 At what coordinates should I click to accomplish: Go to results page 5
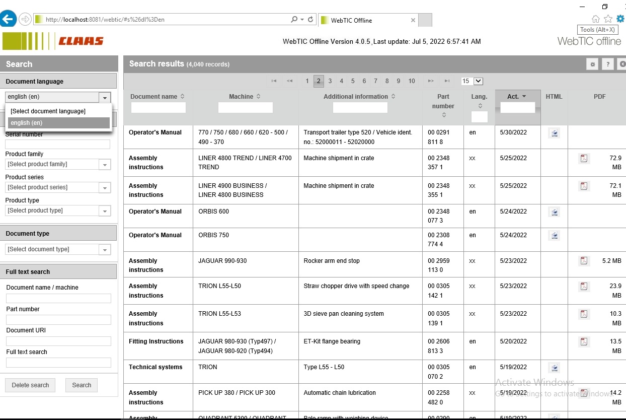(x=353, y=81)
